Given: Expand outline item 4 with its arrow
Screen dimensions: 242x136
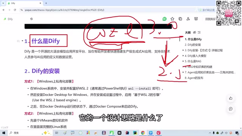Looking at the screenshot, I should (x=183, y=56).
